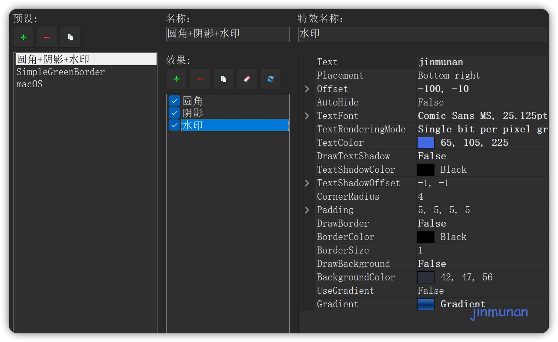Remove preset using red minus button
Screen dimensions: 558x342
[x=47, y=37]
